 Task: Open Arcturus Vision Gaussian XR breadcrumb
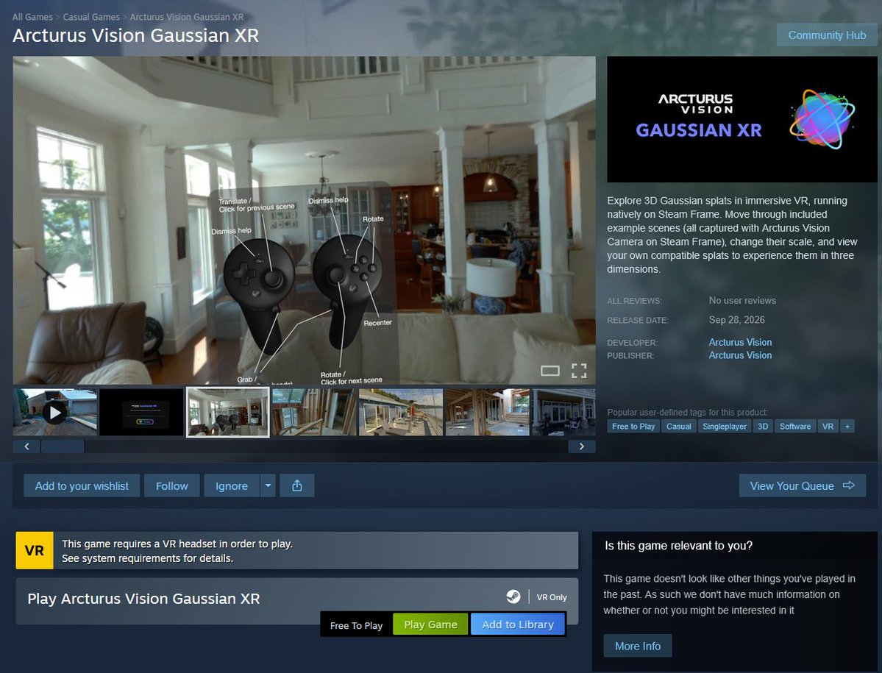click(x=187, y=17)
